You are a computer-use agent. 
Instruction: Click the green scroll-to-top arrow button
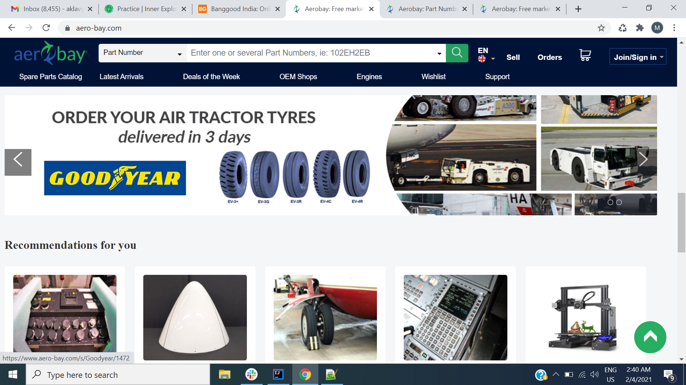click(650, 337)
